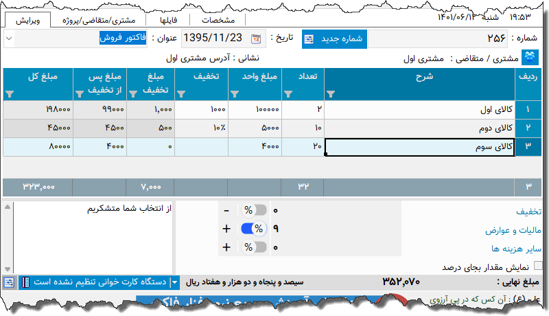
Task: Filter the مبلغ کل column
Action: click(10, 94)
